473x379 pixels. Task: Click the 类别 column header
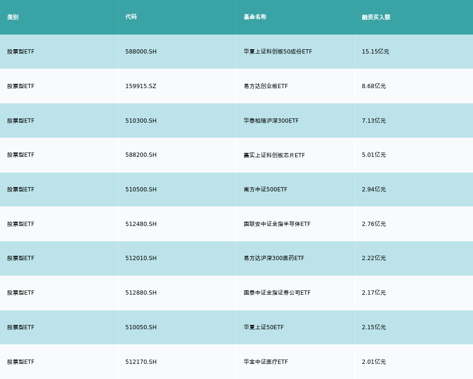(13, 17)
